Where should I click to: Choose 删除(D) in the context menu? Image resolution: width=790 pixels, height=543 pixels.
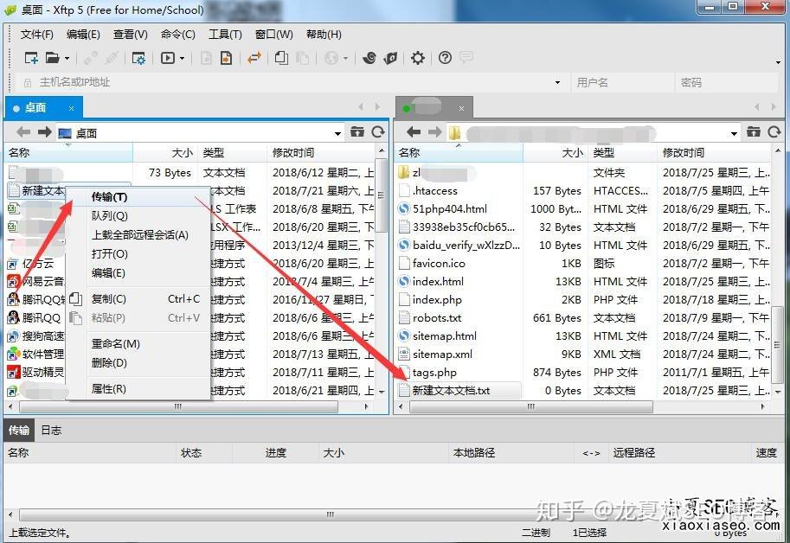click(x=138, y=363)
